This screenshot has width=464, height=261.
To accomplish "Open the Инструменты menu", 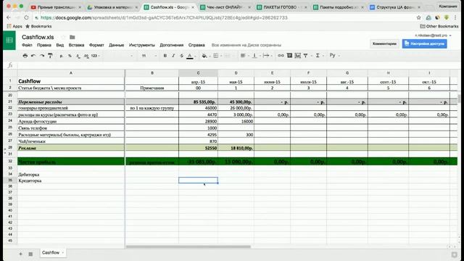I will click(x=142, y=45).
